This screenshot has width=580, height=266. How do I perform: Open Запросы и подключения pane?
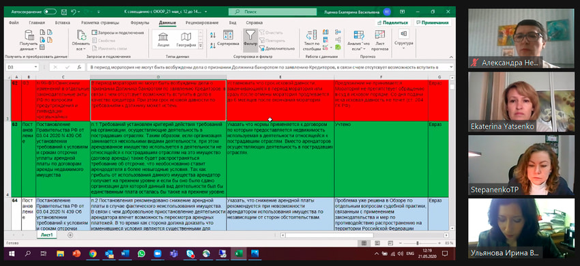117,33
